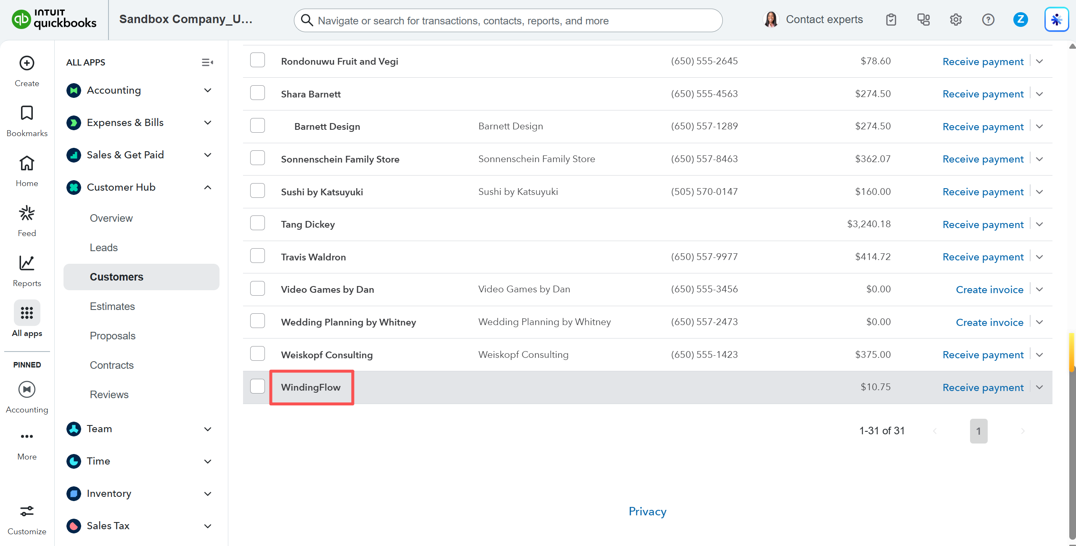Screen dimensions: 1076x546
Task: Select page 1 in pagination
Action: (x=978, y=430)
